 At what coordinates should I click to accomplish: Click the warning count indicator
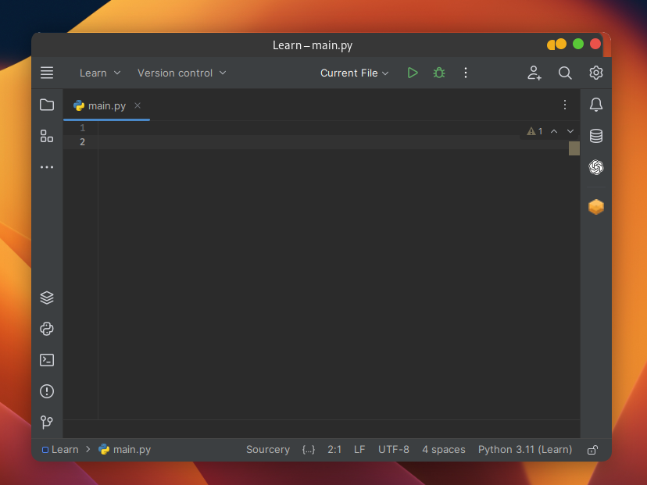[534, 131]
